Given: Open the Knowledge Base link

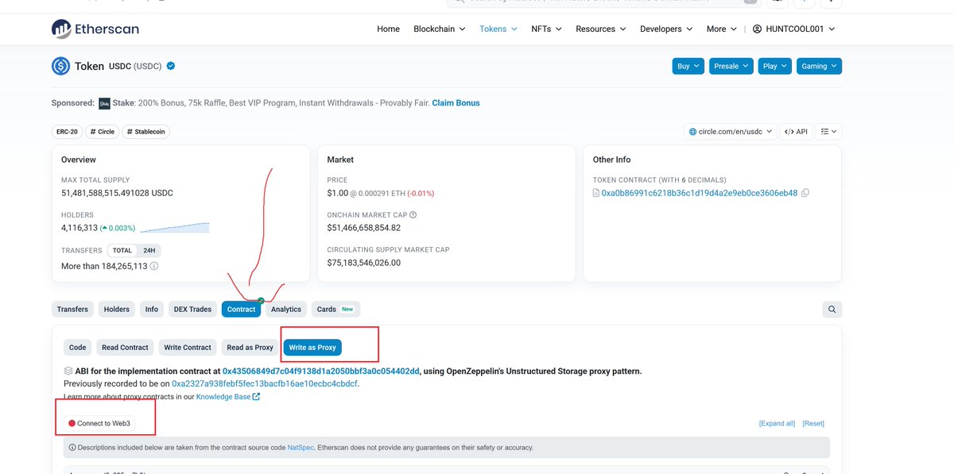Looking at the screenshot, I should pos(223,397).
